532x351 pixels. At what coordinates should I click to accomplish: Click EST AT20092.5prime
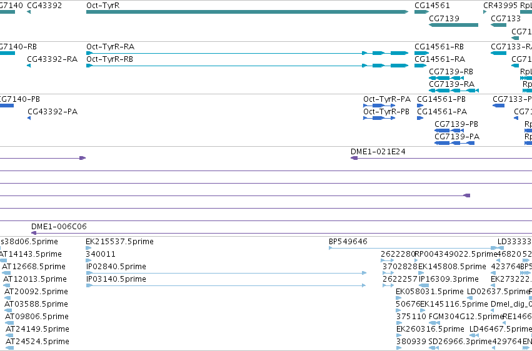(8, 298)
